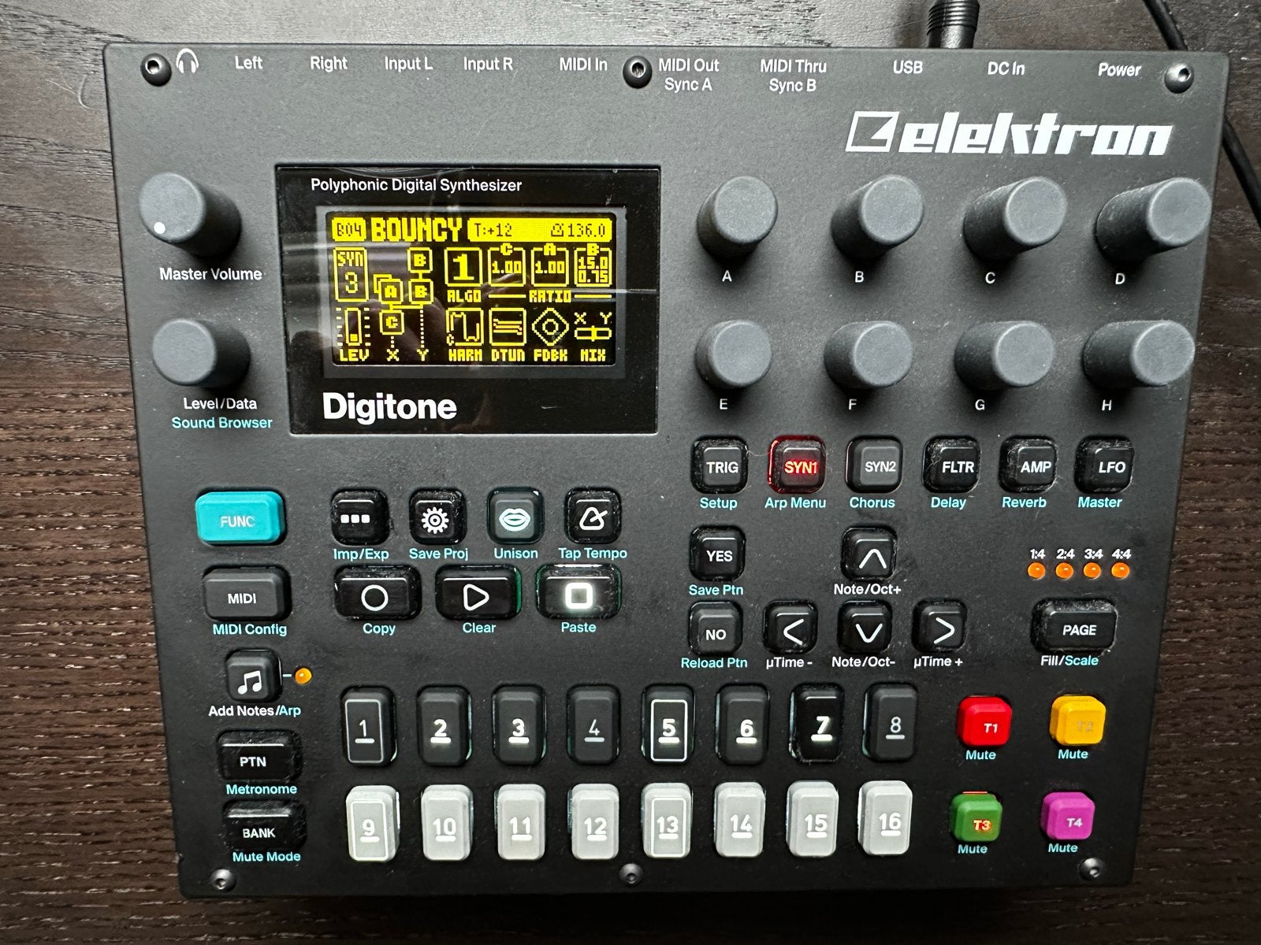The image size is (1261, 945).
Task: Confirm with the YES Save Ptn button
Action: pos(718,555)
